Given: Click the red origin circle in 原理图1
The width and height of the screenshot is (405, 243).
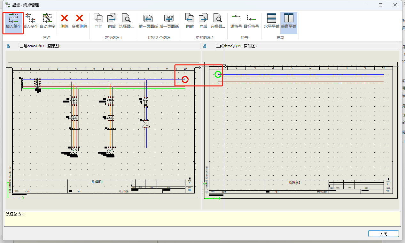Looking at the screenshot, I should click(x=185, y=80).
